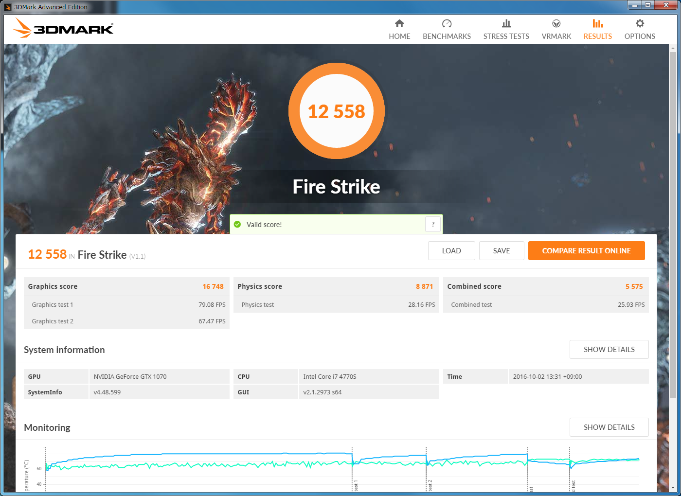
Task: Click the SystemInfo version v4.48.599
Action: [107, 392]
